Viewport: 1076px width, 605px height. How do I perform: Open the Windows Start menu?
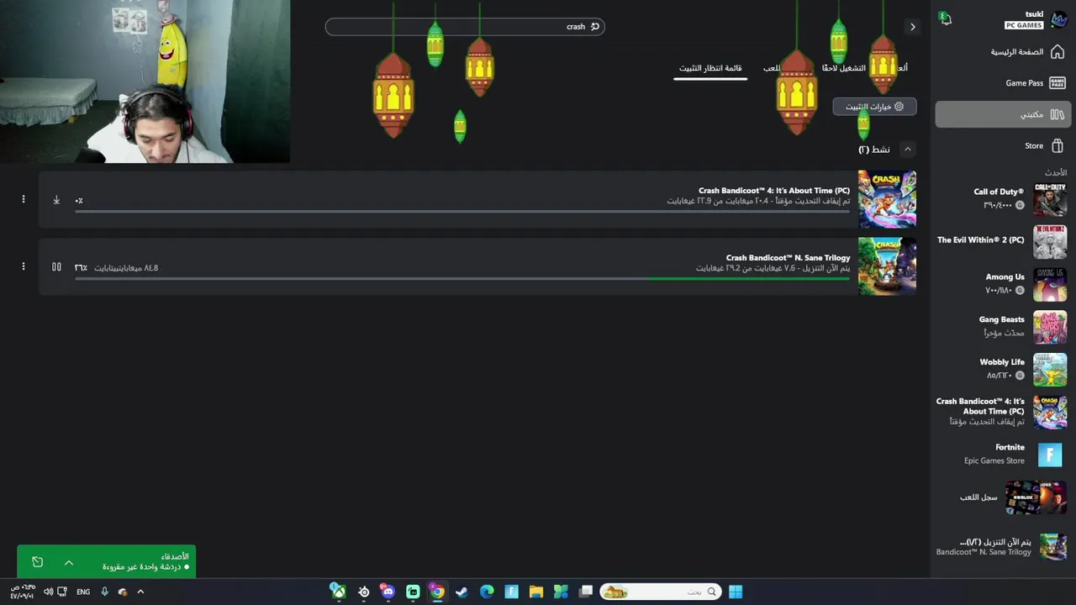736,592
